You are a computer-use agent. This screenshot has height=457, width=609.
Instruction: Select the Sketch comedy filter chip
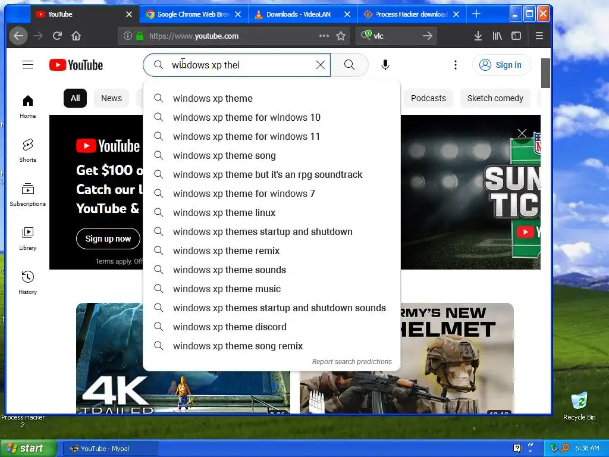[495, 98]
